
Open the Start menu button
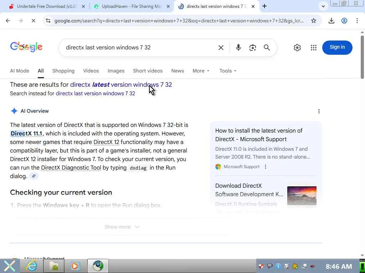tap(9, 266)
